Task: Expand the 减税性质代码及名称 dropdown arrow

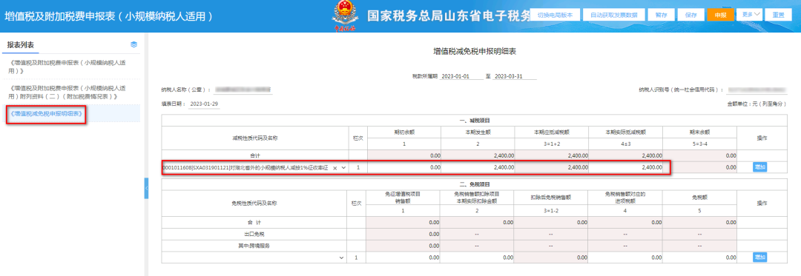Action: [344, 167]
